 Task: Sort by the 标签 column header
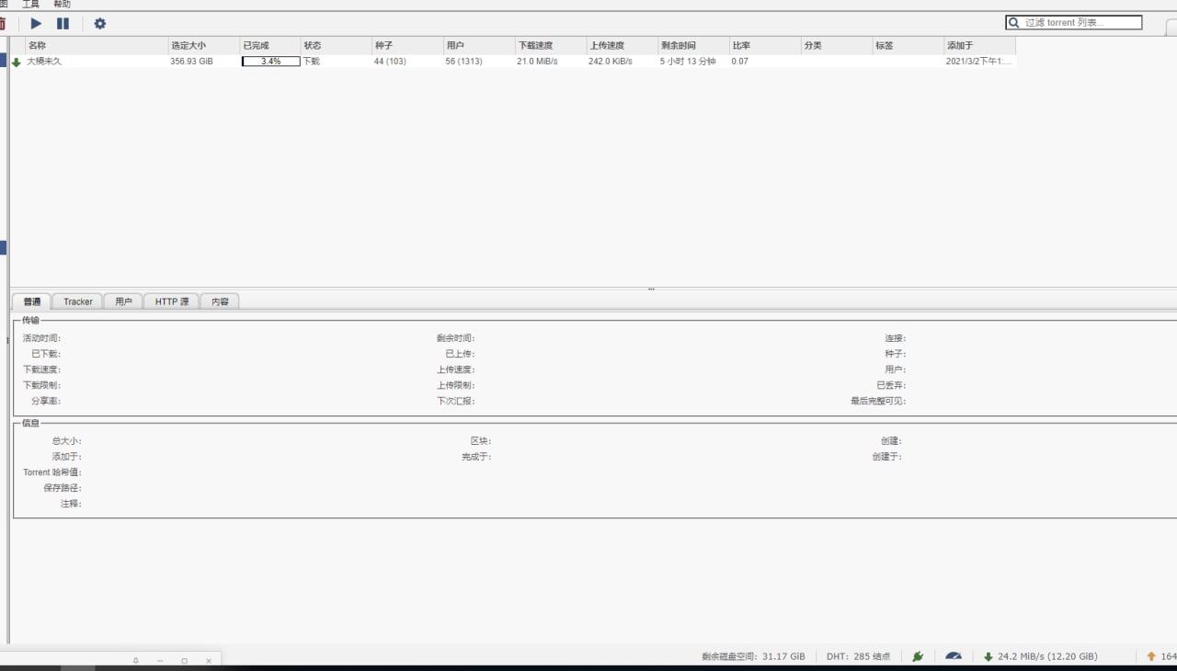click(x=908, y=45)
